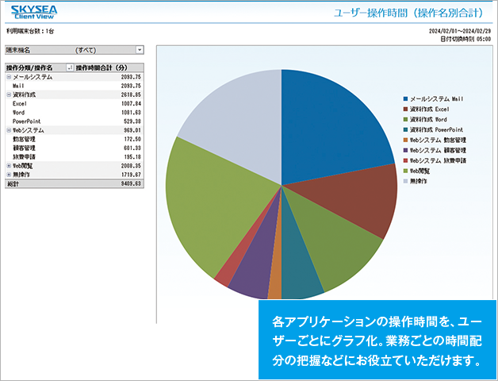Click the SKYSEA Client View logo
The width and height of the screenshot is (498, 381).
[34, 12]
